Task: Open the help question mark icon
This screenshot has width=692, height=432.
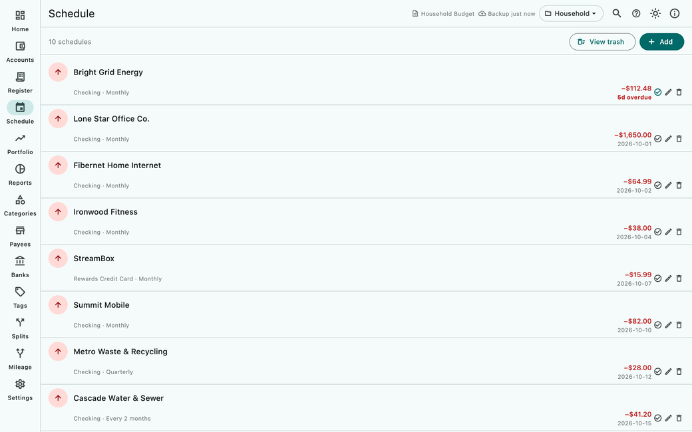Action: 636,14
